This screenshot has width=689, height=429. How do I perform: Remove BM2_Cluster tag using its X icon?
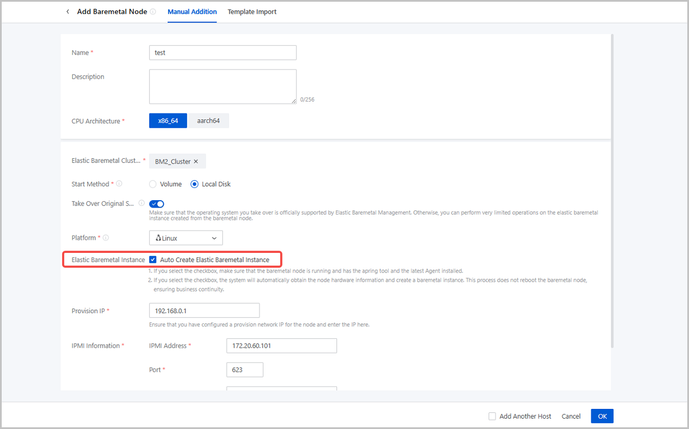pos(196,162)
